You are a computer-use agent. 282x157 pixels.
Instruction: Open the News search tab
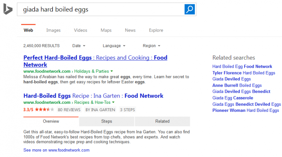[130, 30]
